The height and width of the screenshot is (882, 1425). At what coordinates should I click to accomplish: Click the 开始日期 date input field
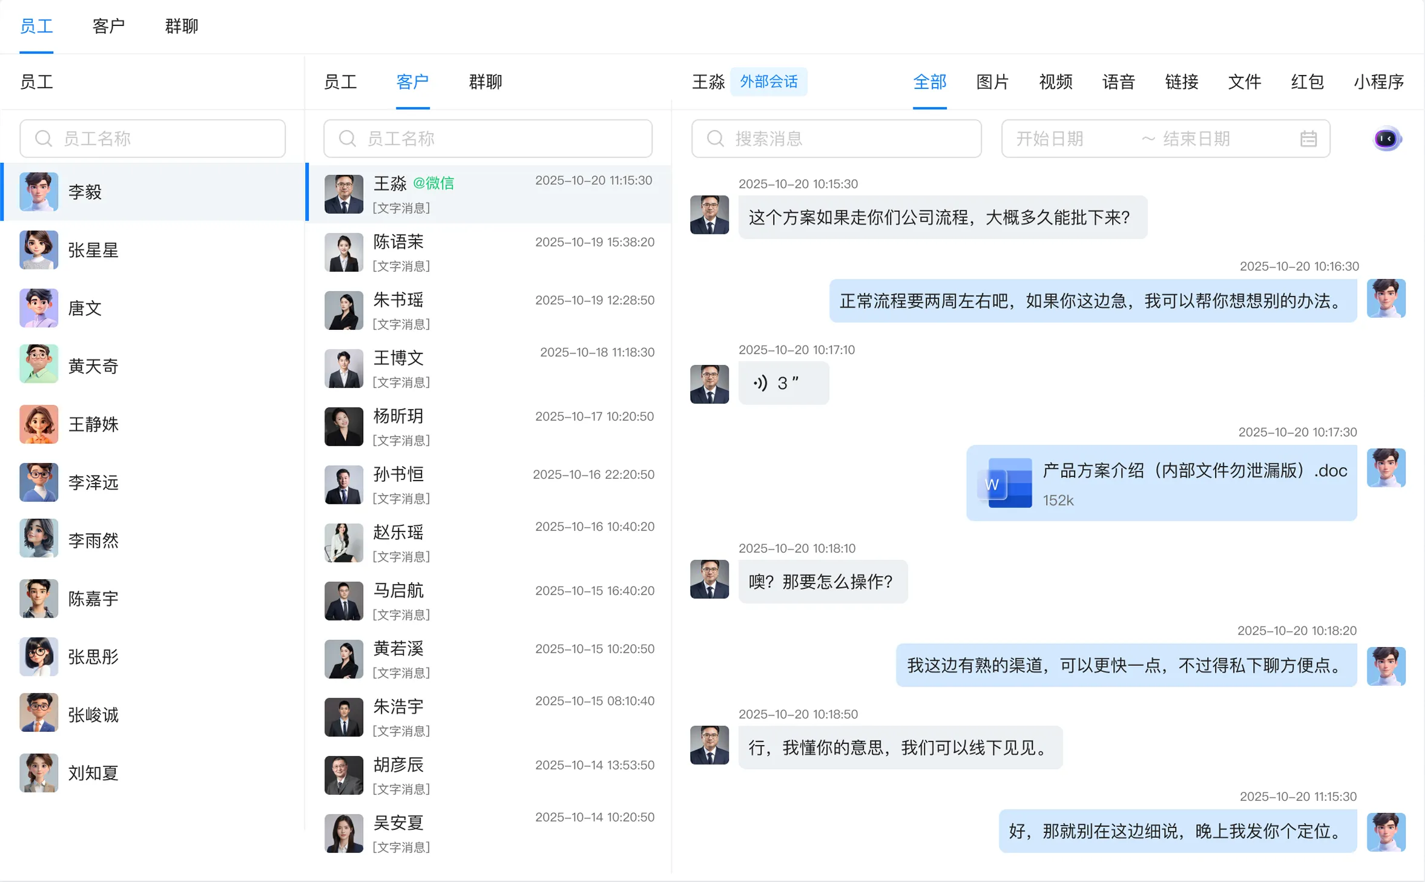[1065, 138]
